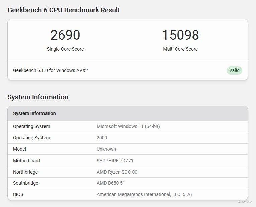Click the Model row label
This screenshot has height=207, width=256.
[19, 149]
